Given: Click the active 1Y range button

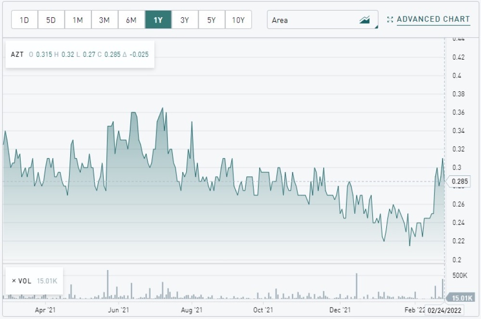Looking at the screenshot, I should click(x=158, y=20).
